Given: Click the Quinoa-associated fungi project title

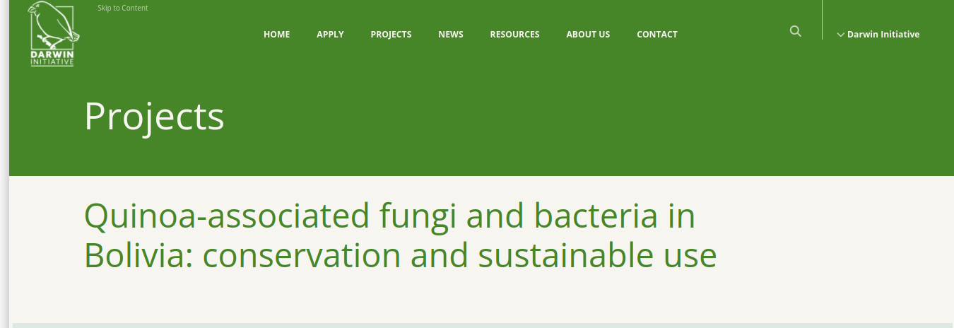Looking at the screenshot, I should pyautogui.click(x=400, y=235).
